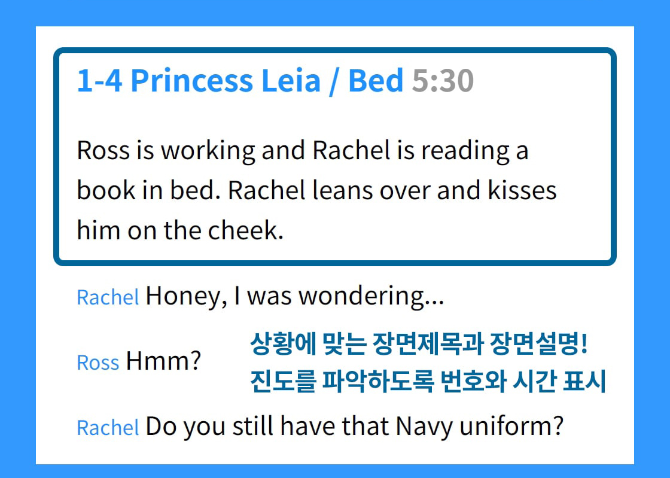Click the description line starting "book in bed"
The image size is (670, 478).
[316, 191]
